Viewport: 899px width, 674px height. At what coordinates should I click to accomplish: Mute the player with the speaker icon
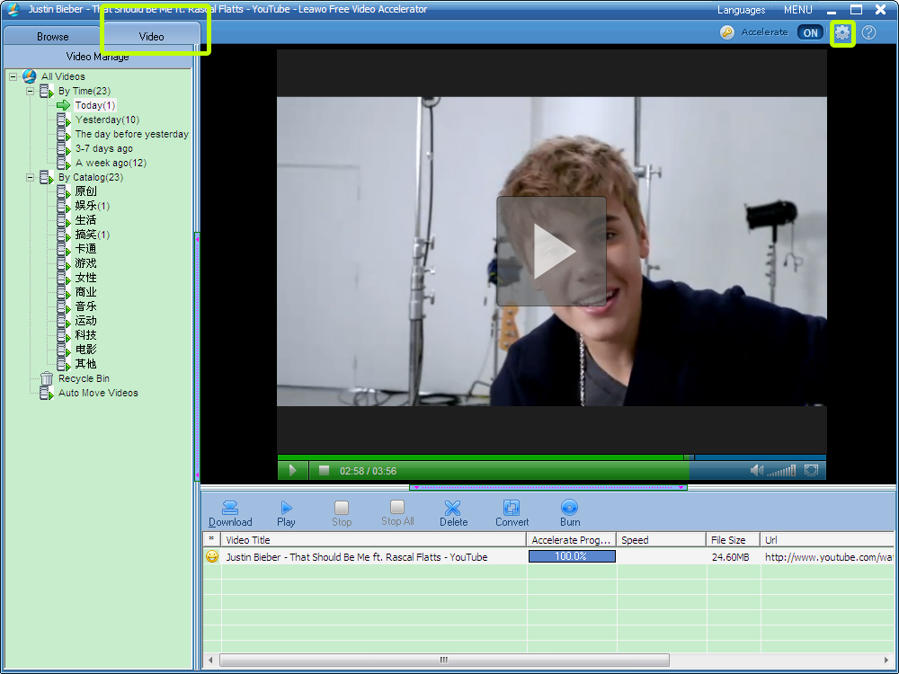pos(756,471)
